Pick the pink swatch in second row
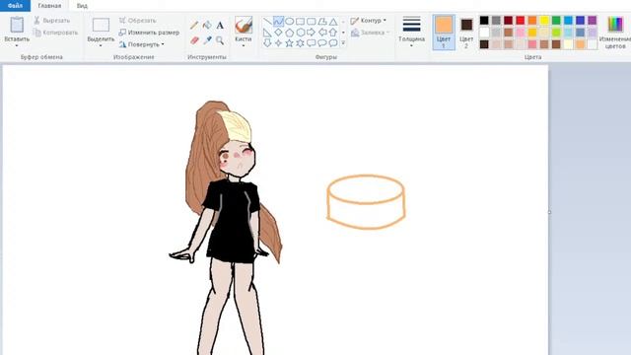 (521, 33)
